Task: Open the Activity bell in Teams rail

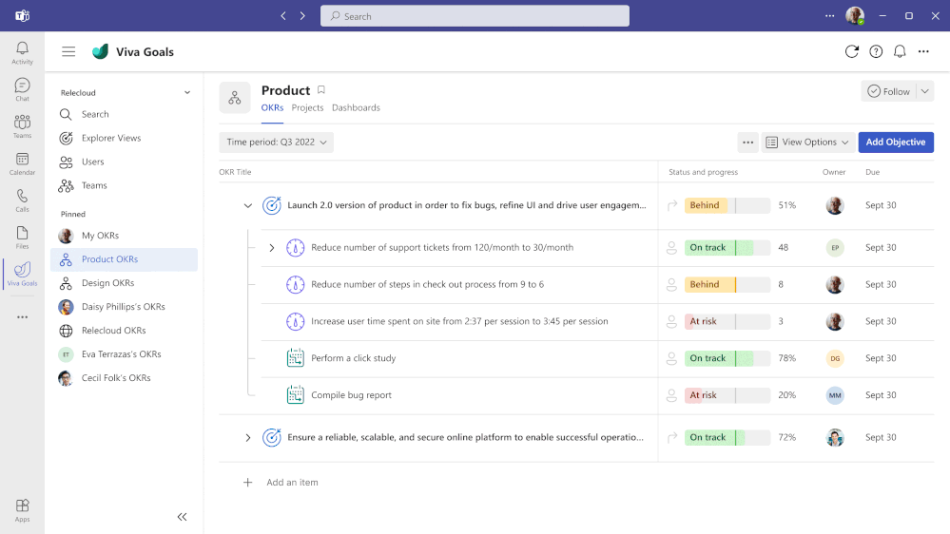Action: (22, 52)
